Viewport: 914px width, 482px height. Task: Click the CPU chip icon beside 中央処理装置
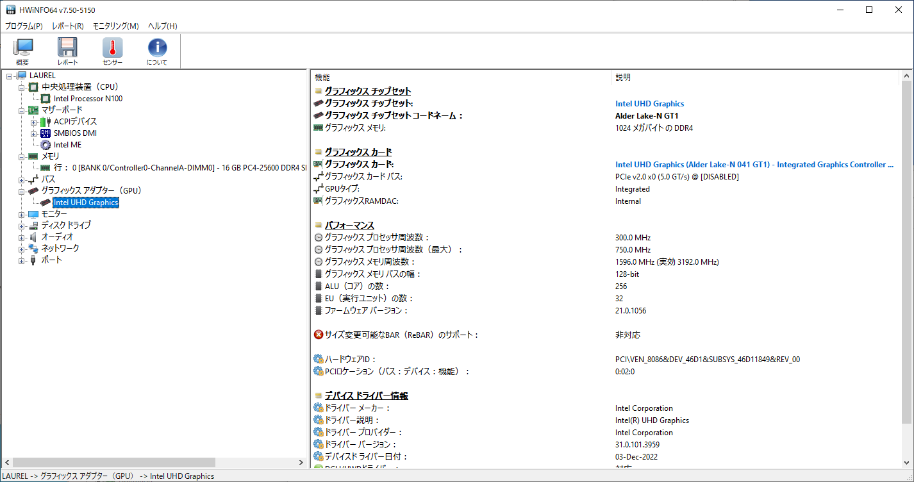click(x=34, y=87)
